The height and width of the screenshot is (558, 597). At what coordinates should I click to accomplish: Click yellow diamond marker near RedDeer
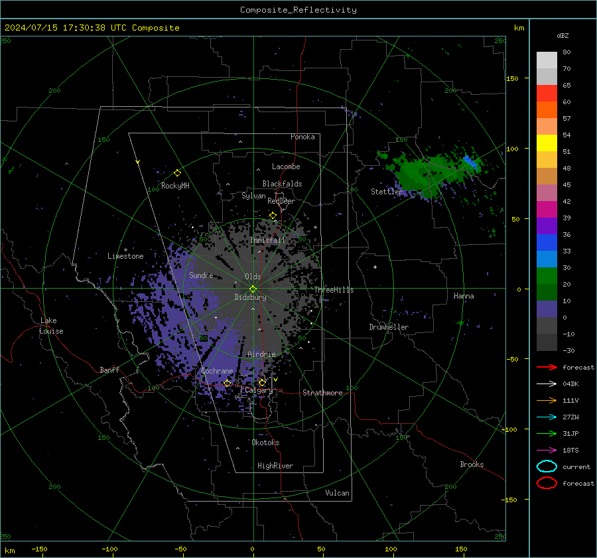tap(273, 216)
